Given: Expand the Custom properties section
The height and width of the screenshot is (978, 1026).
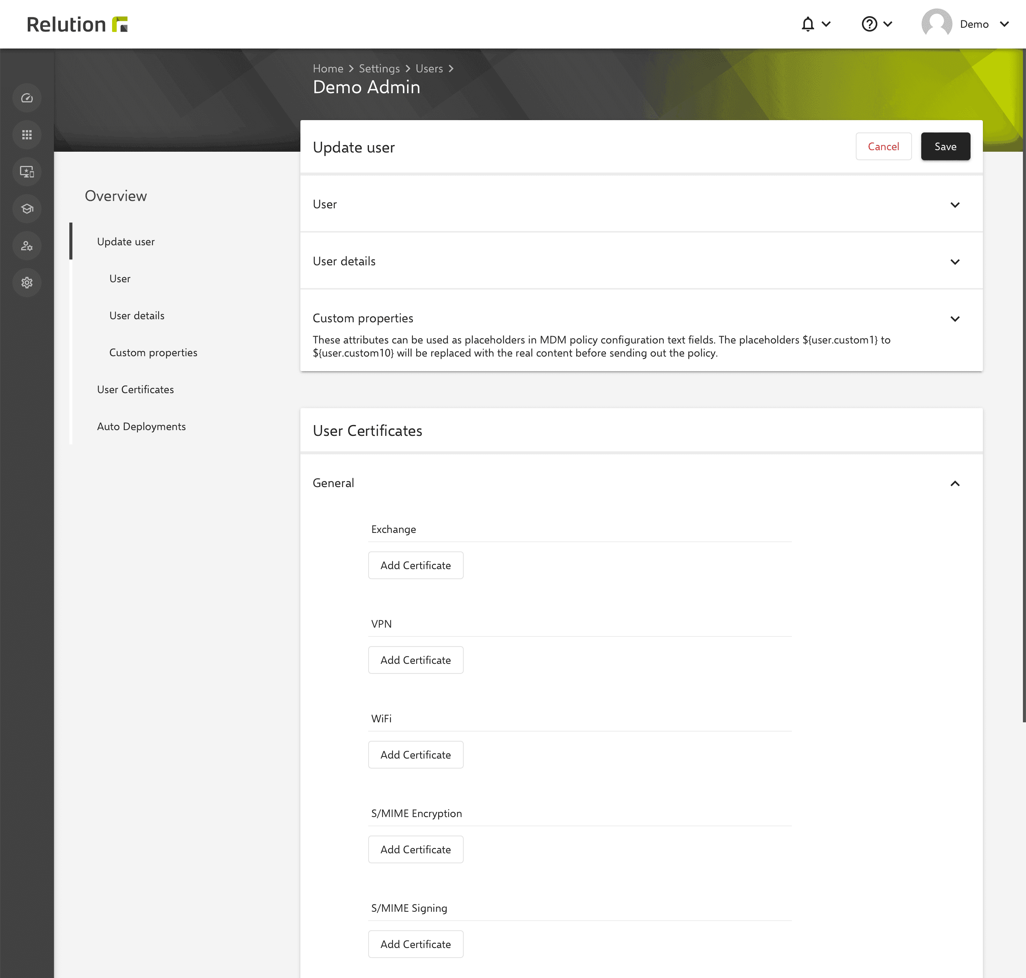Looking at the screenshot, I should coord(955,318).
